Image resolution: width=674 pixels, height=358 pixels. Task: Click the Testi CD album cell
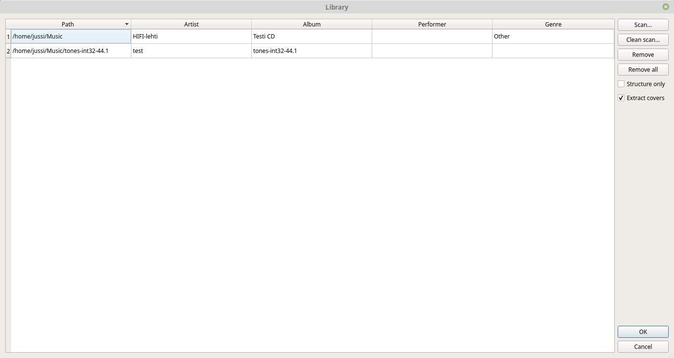pos(311,37)
